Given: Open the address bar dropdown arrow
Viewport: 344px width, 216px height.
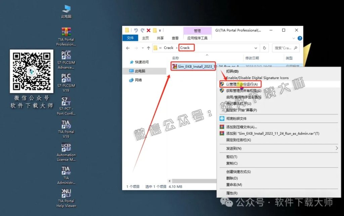Looking at the screenshot, I should (256, 47).
